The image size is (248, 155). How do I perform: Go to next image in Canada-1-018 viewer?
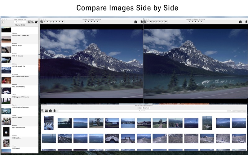point(198,22)
